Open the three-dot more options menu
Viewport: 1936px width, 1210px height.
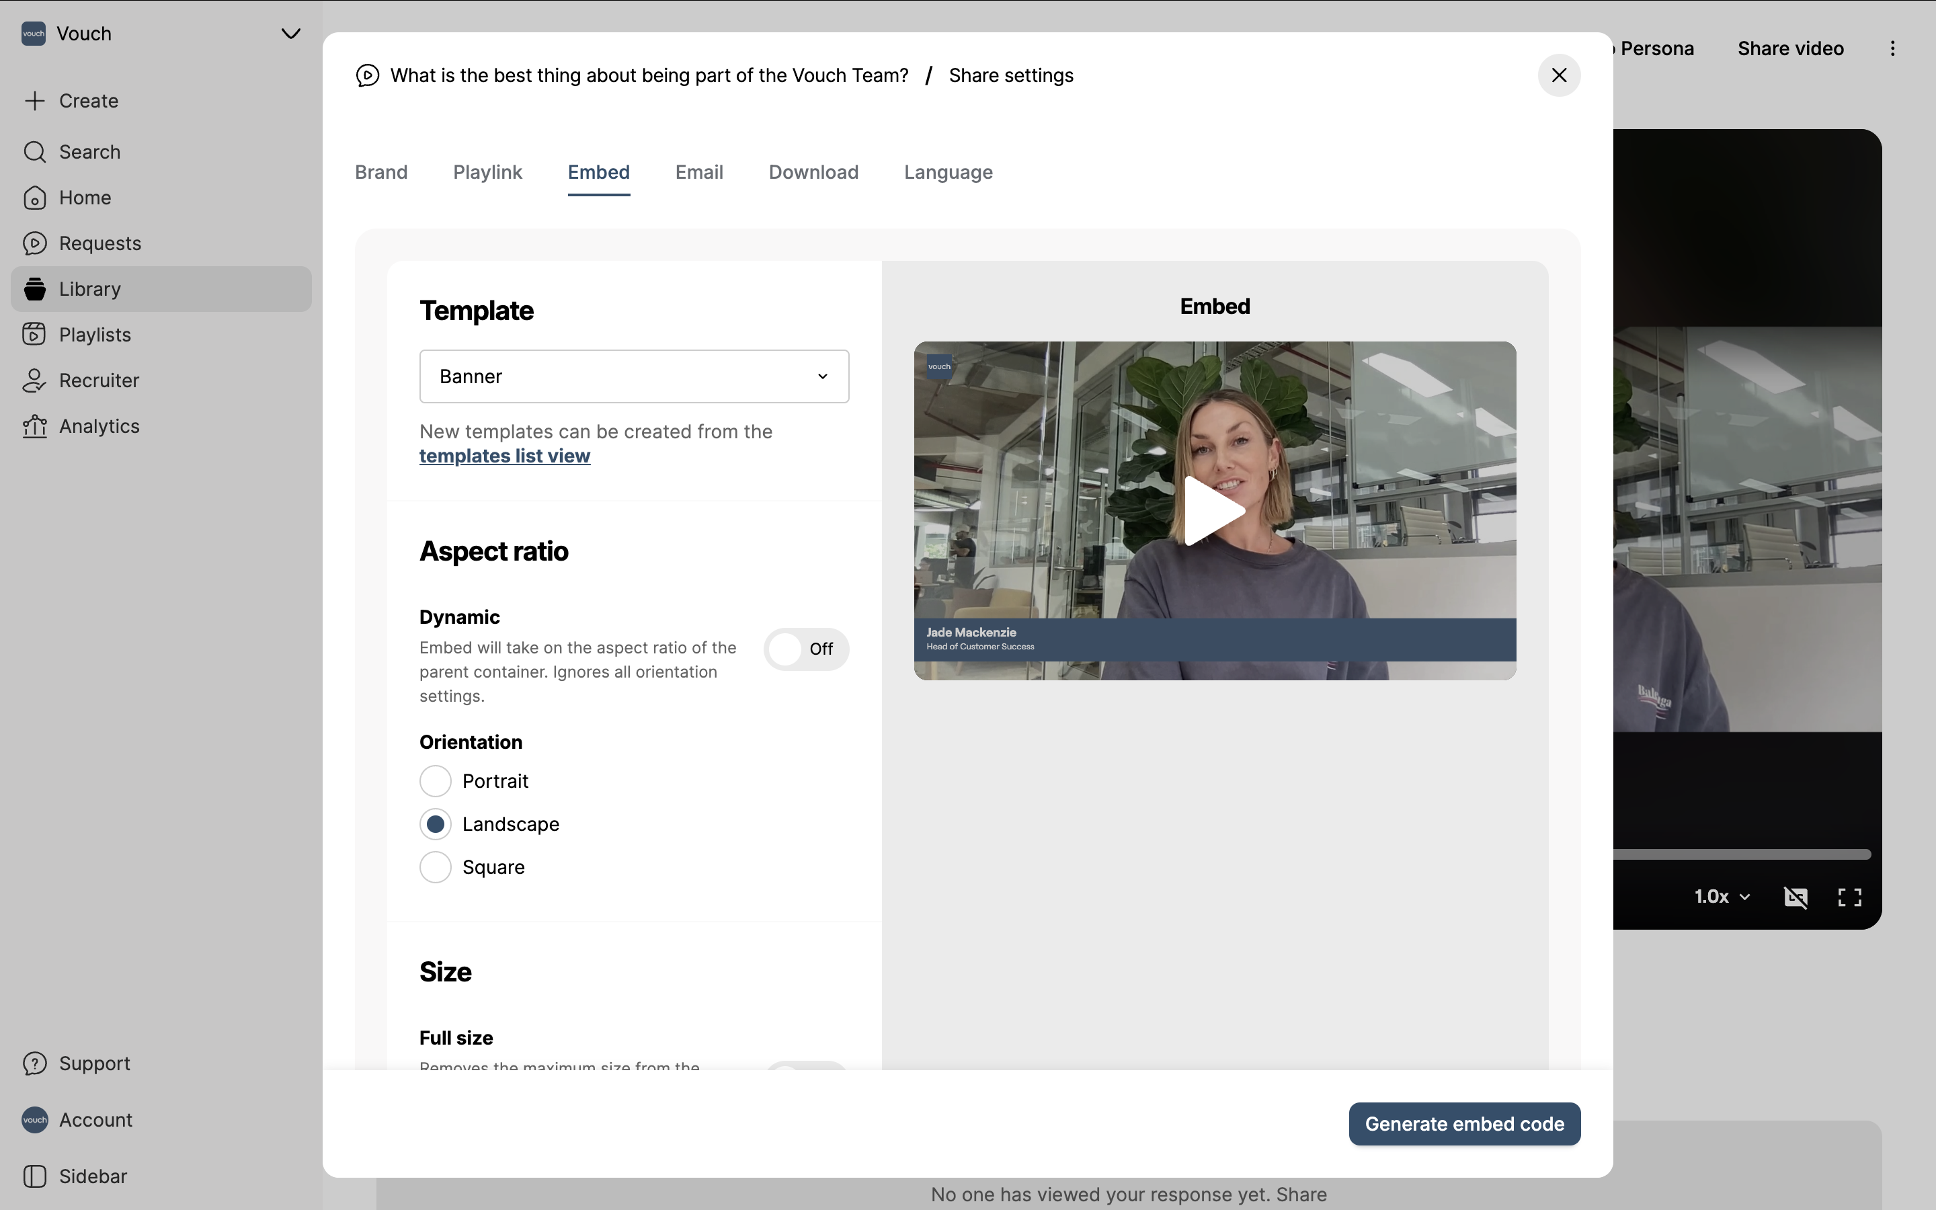click(x=1892, y=49)
